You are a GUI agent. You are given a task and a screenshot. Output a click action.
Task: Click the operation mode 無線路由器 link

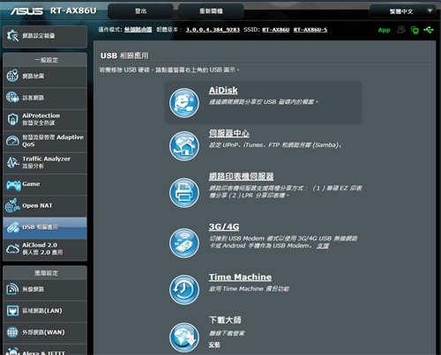[x=138, y=30]
